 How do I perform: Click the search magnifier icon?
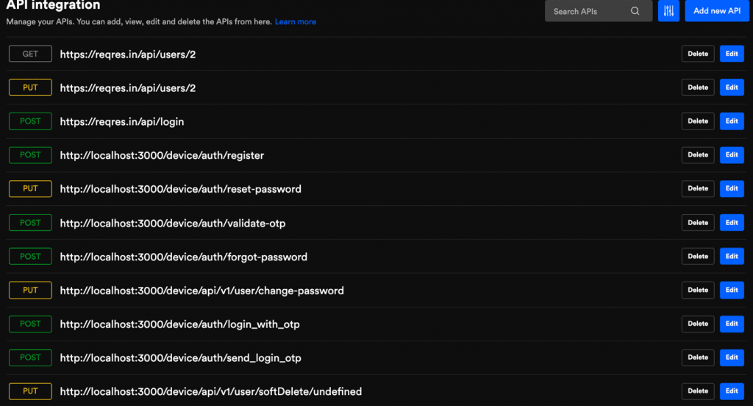(x=635, y=11)
